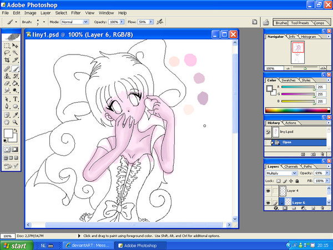
Task: Hide Layer 6 with its eye icon
Action: 268,203
